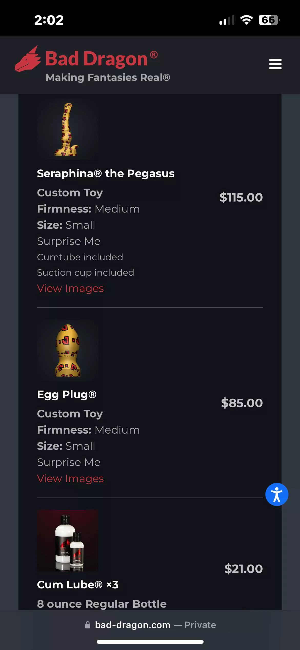The image size is (300, 650).
Task: Open the hamburger navigation menu
Action: tap(275, 64)
